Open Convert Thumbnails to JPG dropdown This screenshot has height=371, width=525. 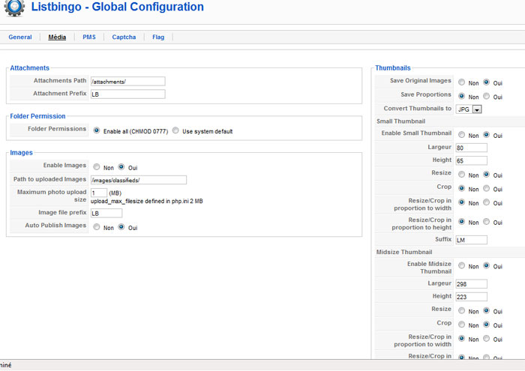(x=469, y=109)
